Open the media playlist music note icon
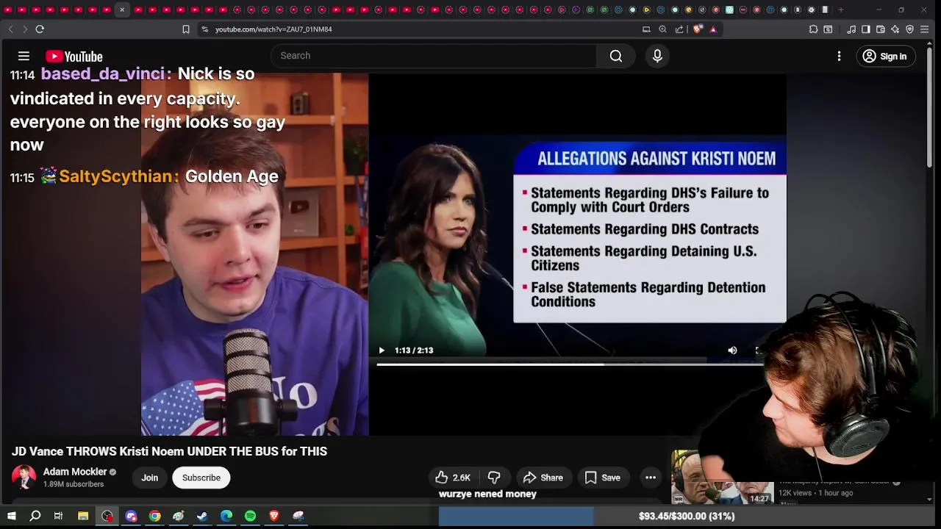This screenshot has width=941, height=529. point(851,29)
